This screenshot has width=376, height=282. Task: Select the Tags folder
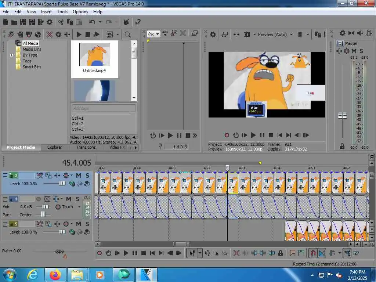point(27,61)
